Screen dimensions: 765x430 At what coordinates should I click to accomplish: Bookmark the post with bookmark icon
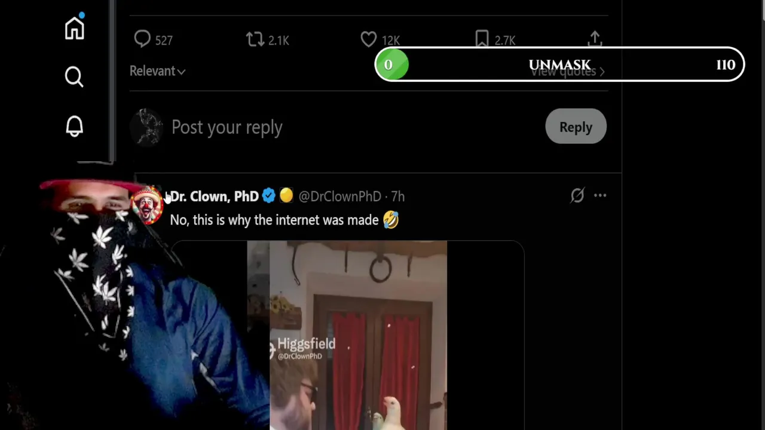482,39
